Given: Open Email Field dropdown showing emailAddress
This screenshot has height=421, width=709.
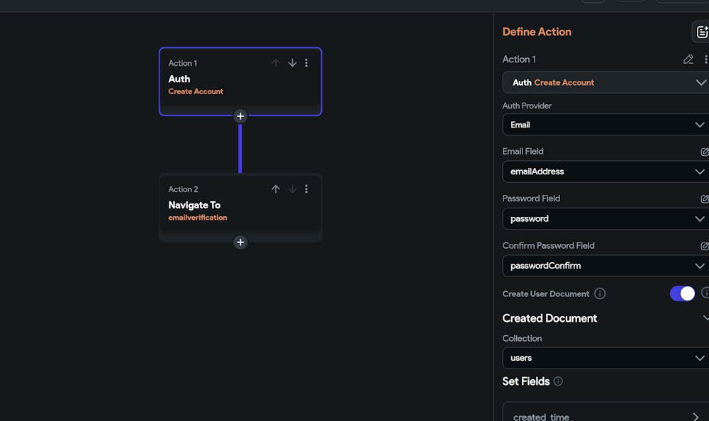Looking at the screenshot, I should pos(605,172).
